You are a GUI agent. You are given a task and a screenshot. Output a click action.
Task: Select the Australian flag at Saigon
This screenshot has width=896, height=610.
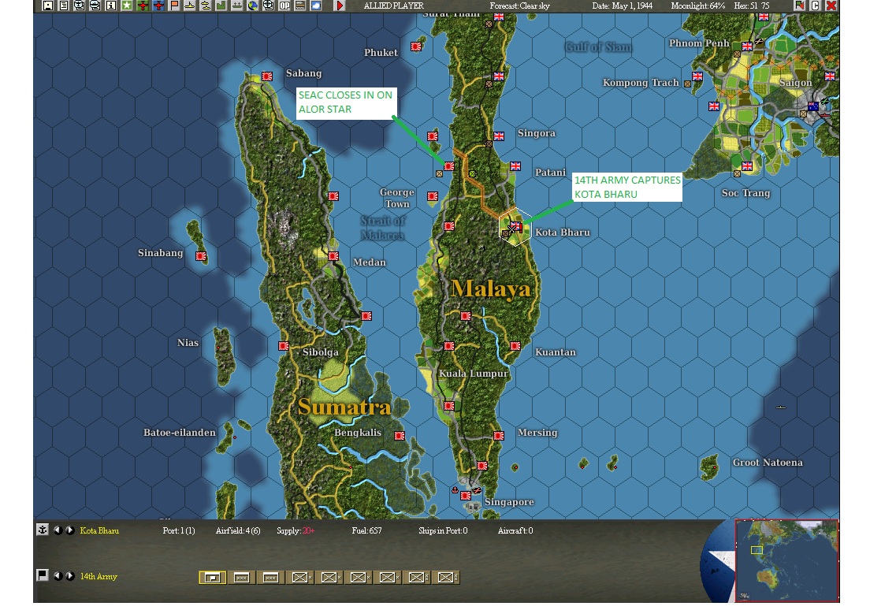pos(813,106)
